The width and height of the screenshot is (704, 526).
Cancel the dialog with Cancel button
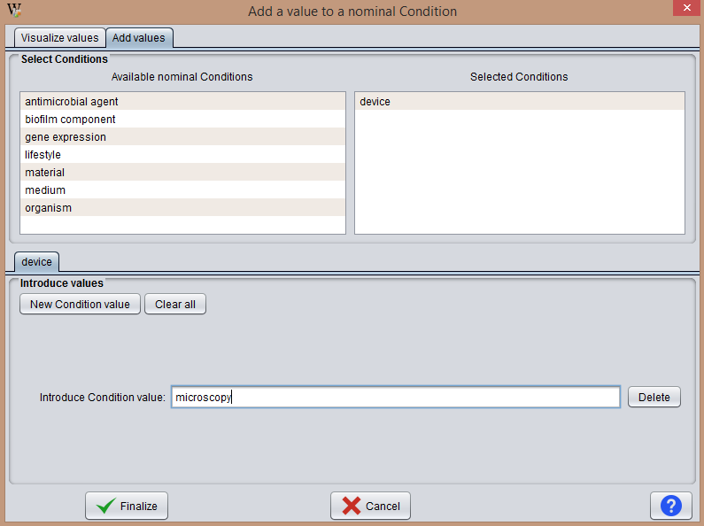[x=370, y=506]
